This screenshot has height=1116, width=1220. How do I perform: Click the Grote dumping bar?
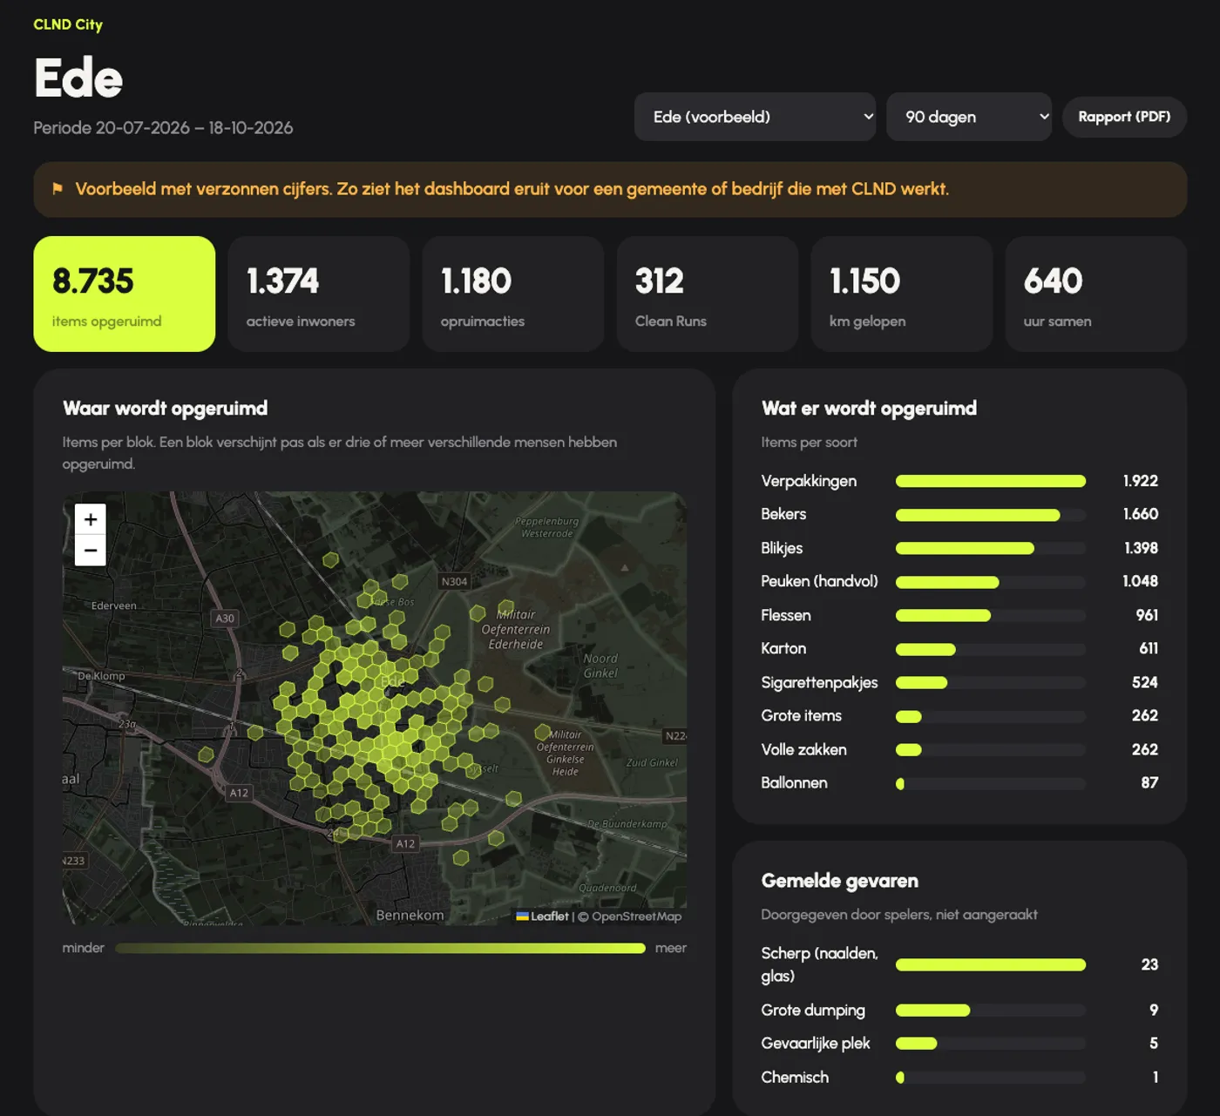(x=991, y=1011)
